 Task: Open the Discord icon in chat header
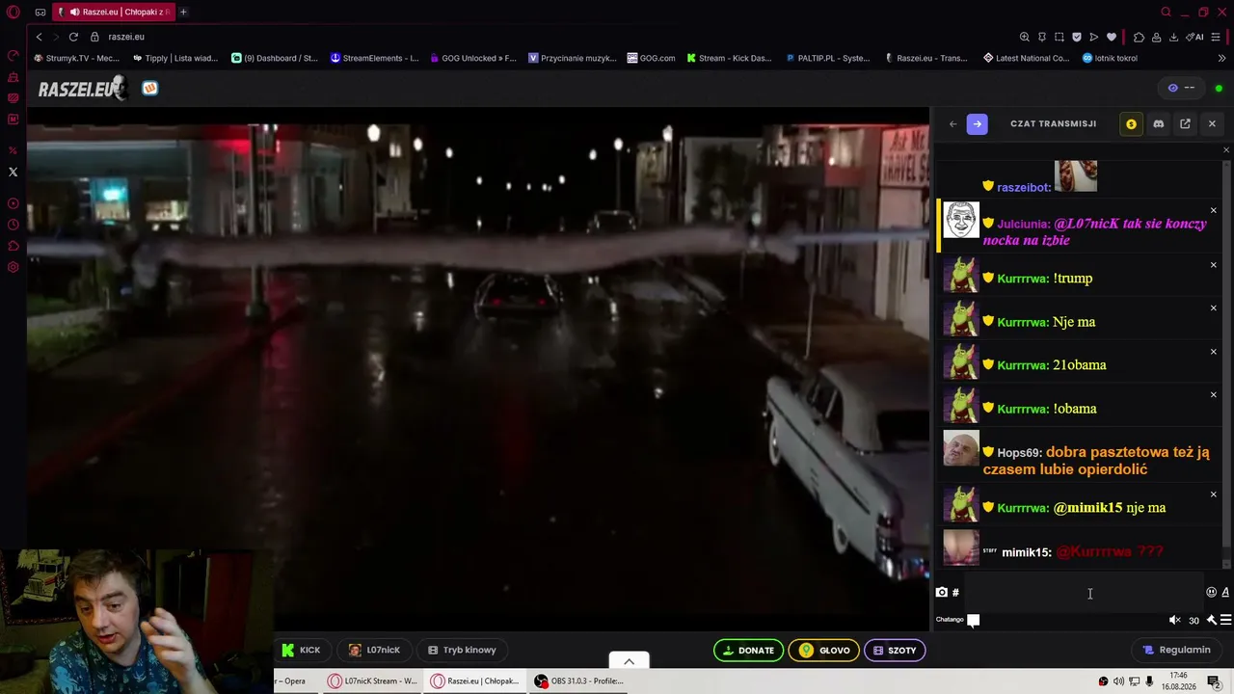click(1159, 123)
